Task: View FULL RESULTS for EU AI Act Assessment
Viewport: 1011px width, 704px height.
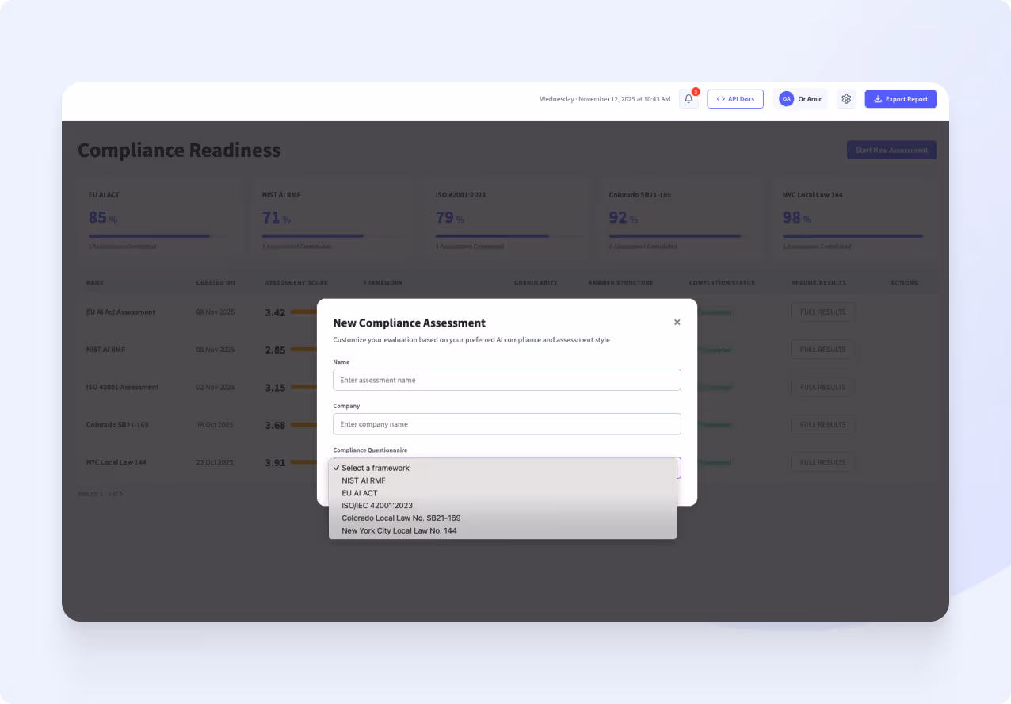Action: [823, 312]
